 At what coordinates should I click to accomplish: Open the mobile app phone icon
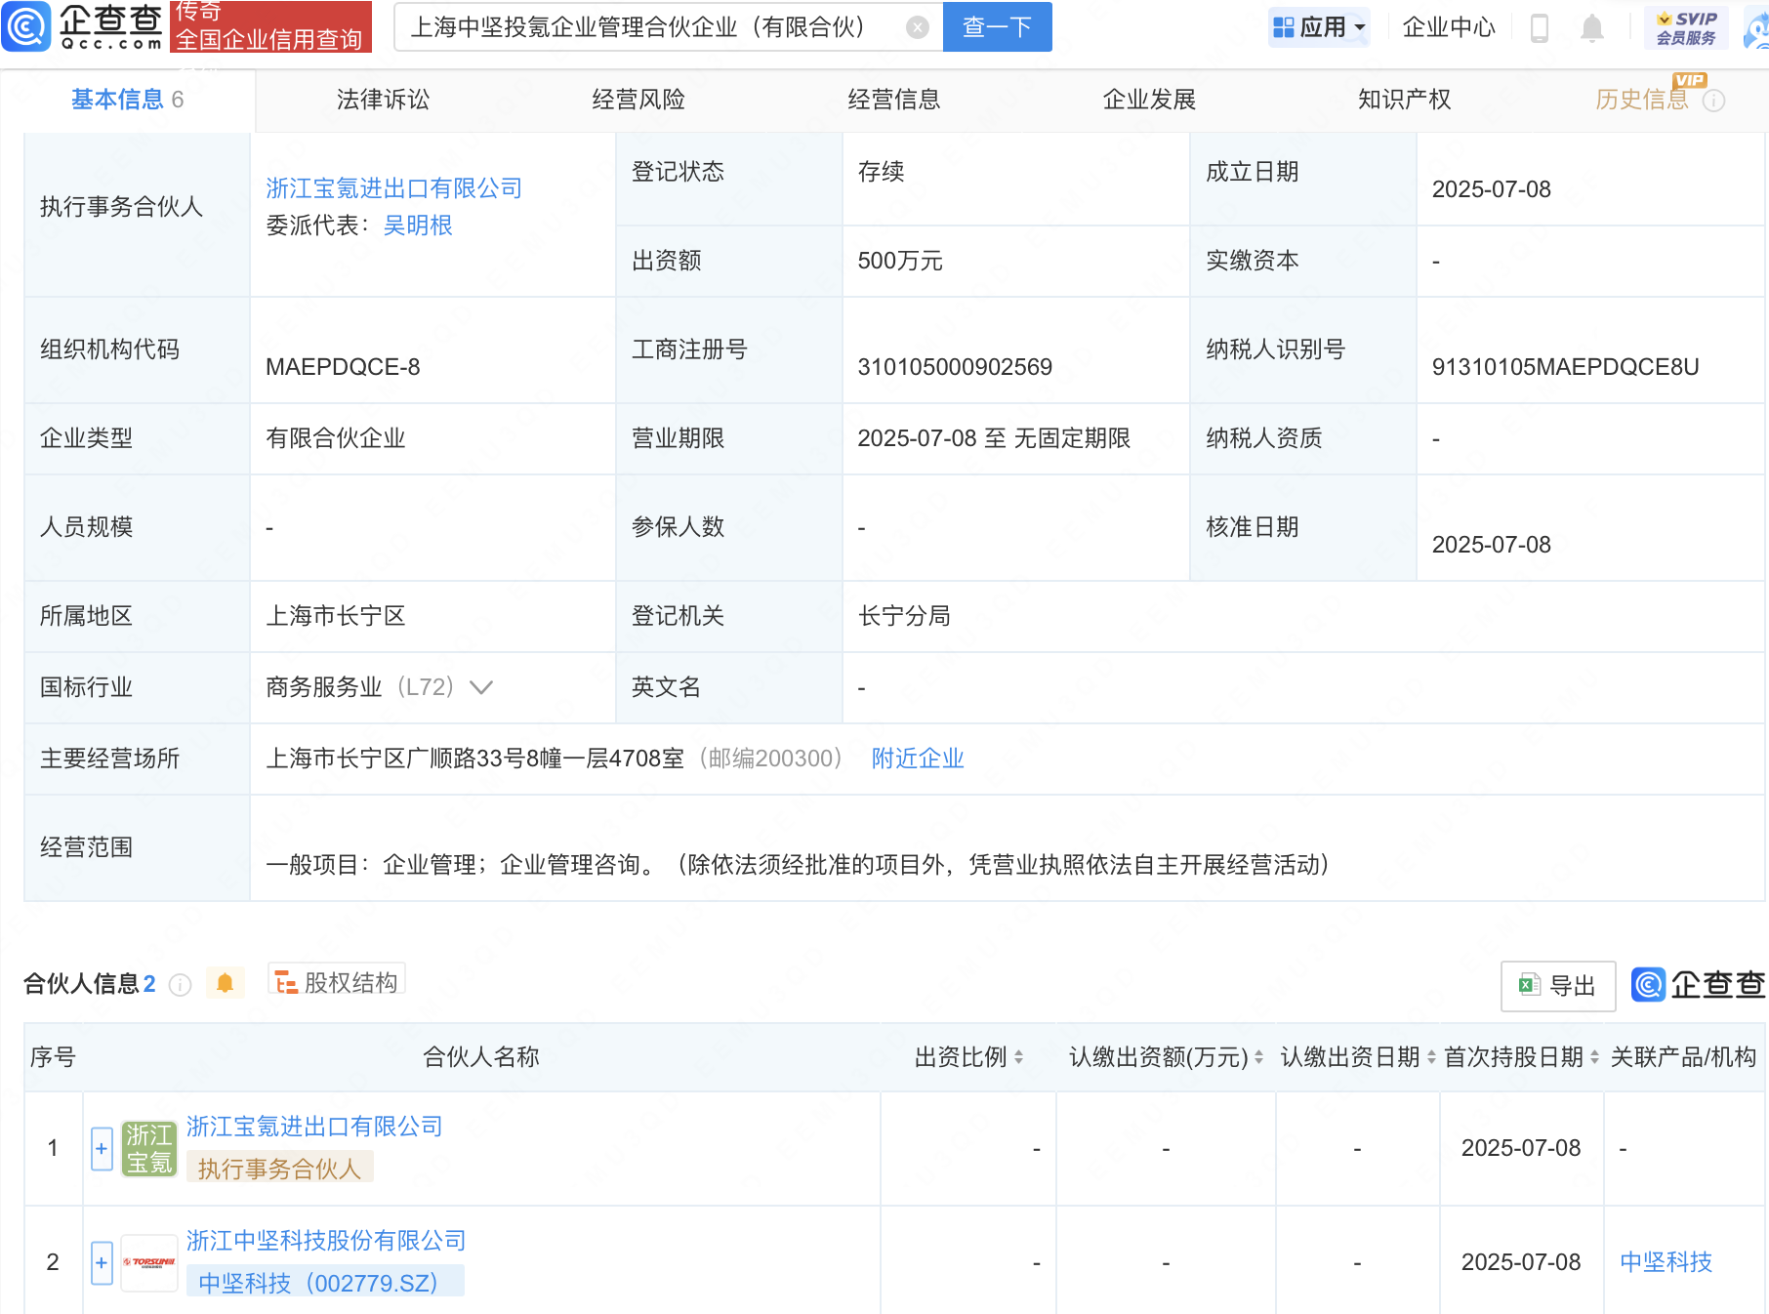1540,28
